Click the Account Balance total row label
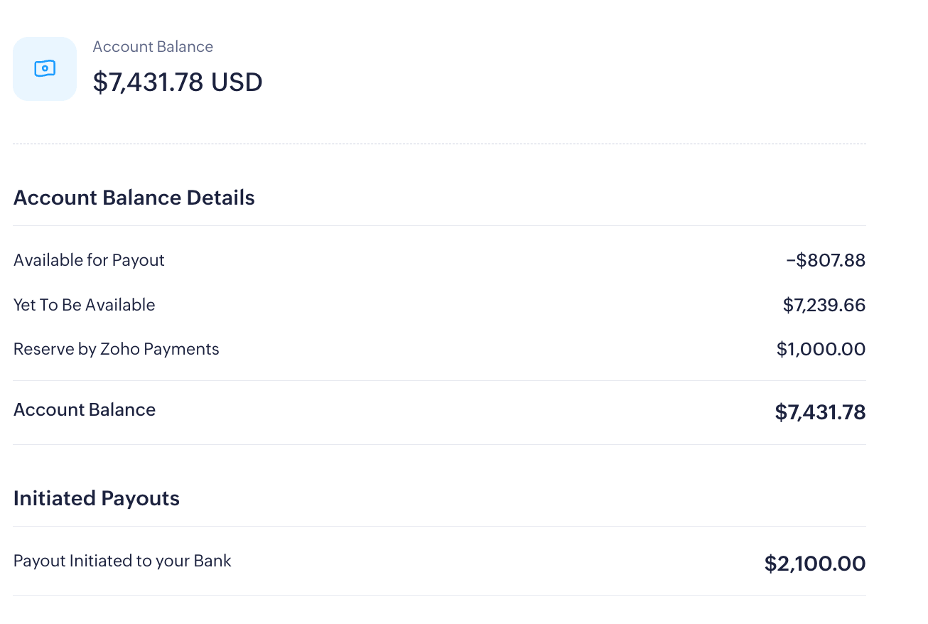The image size is (928, 624). pyautogui.click(x=84, y=410)
